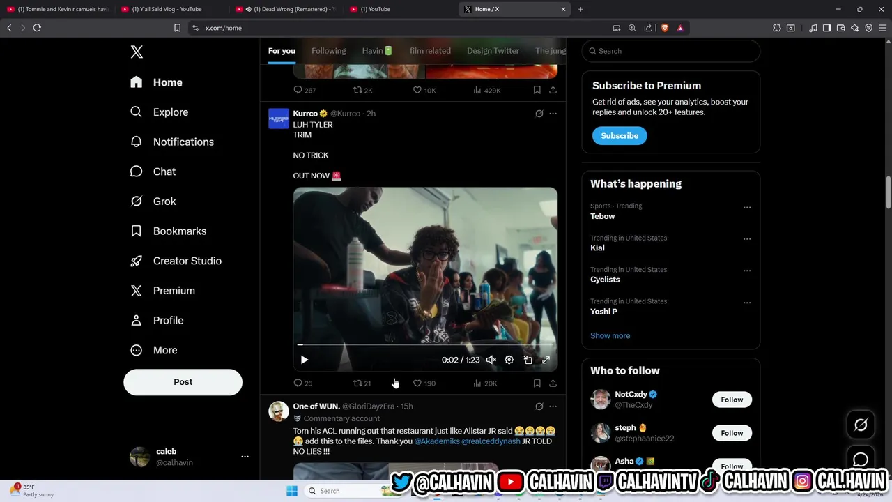Open Profile page
The height and width of the screenshot is (502, 892).
(x=157, y=320)
